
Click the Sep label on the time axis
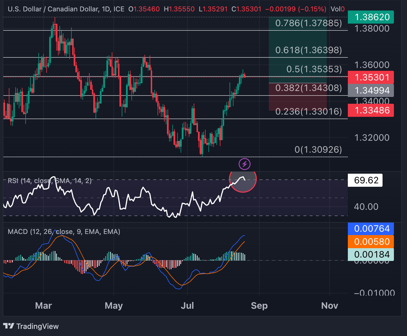click(x=259, y=306)
